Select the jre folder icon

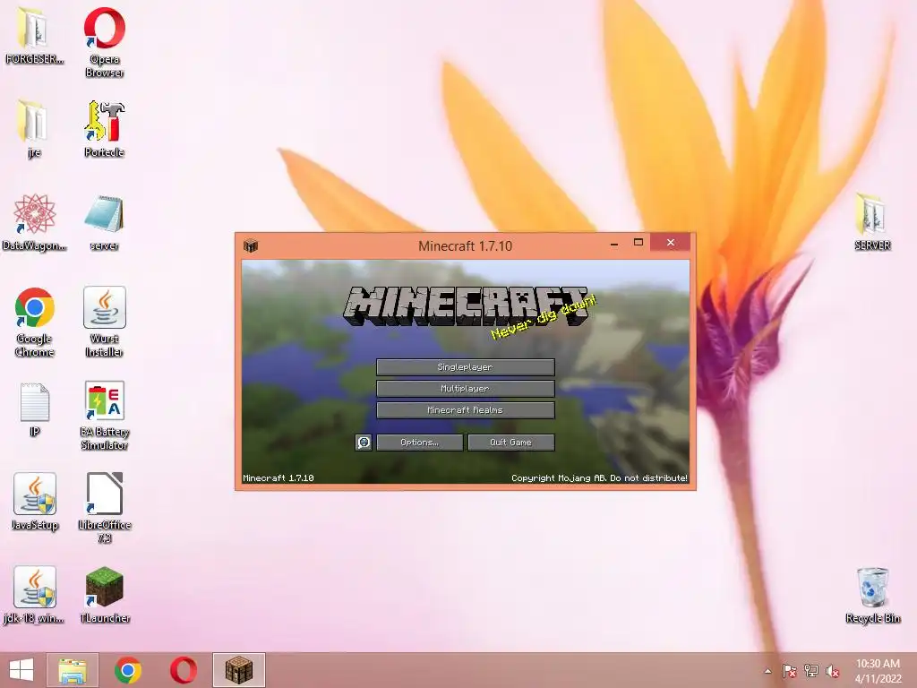33,129
